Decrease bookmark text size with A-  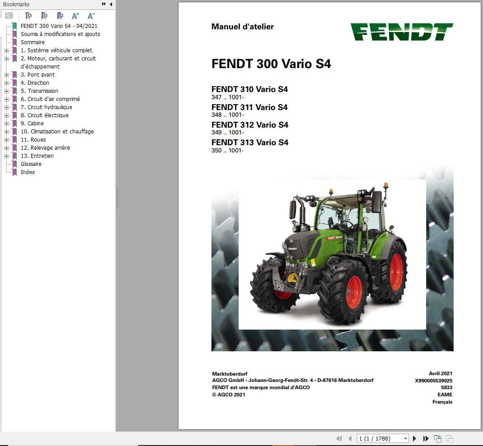click(x=91, y=16)
